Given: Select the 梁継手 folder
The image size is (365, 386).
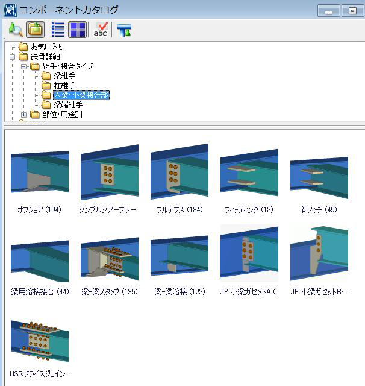Looking at the screenshot, I should point(64,76).
